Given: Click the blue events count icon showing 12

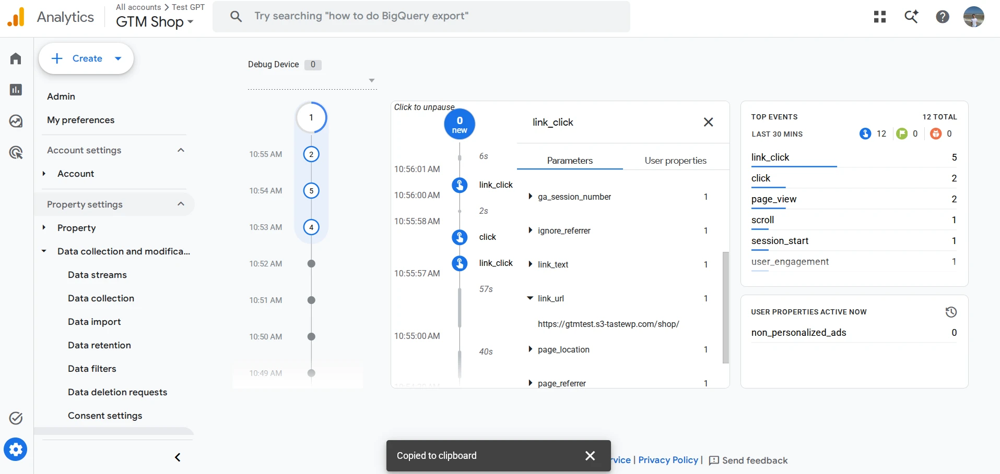Looking at the screenshot, I should coord(865,133).
